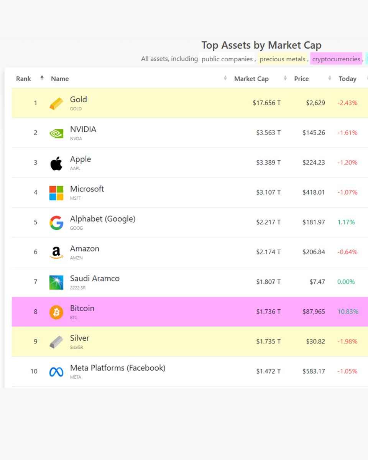Click Microsoft market cap $3.107 T
Image resolution: width=368 pixels, height=460 pixels.
pyautogui.click(x=268, y=192)
